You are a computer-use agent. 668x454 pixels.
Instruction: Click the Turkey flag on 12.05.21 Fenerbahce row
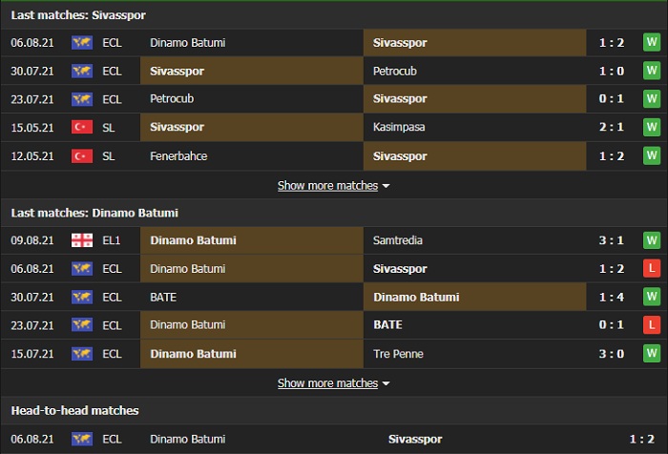point(82,155)
